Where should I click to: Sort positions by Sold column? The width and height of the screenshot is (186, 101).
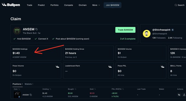(95, 89)
